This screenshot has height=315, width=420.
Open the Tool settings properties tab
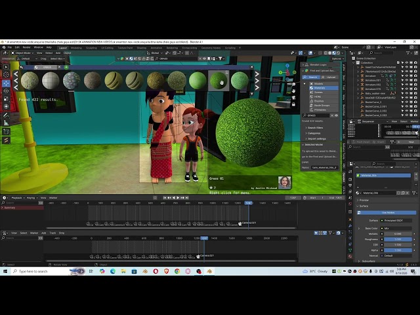point(350,171)
